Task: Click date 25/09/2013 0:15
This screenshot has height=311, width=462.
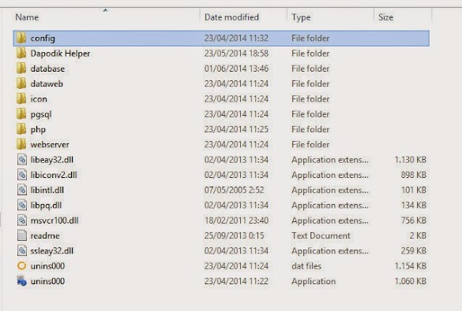Action: pyautogui.click(x=235, y=236)
